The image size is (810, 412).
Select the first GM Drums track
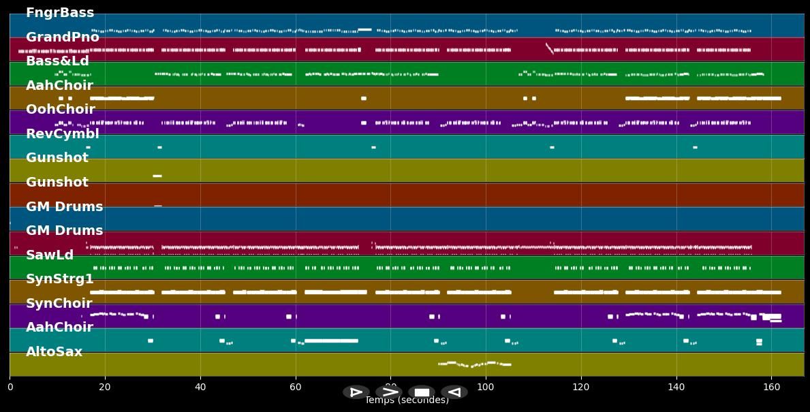click(x=65, y=206)
